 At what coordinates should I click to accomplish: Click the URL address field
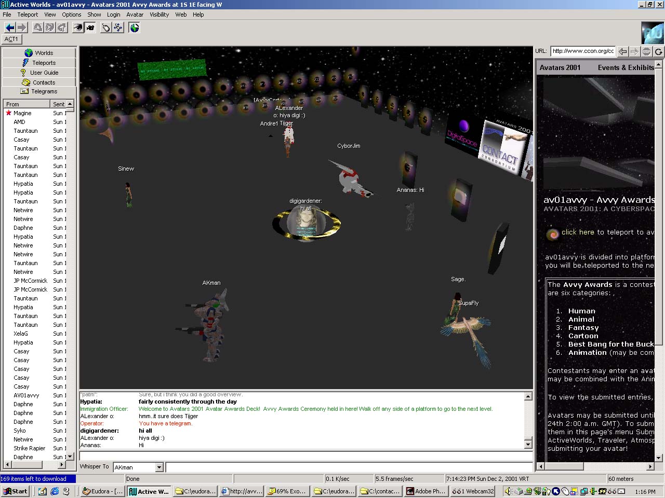(582, 51)
